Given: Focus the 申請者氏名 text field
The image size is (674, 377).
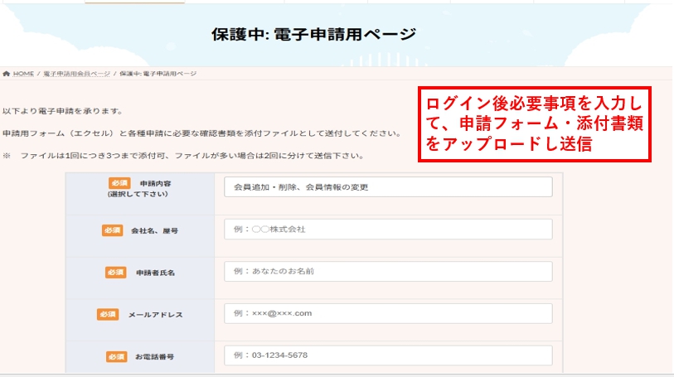Looking at the screenshot, I should 388,271.
